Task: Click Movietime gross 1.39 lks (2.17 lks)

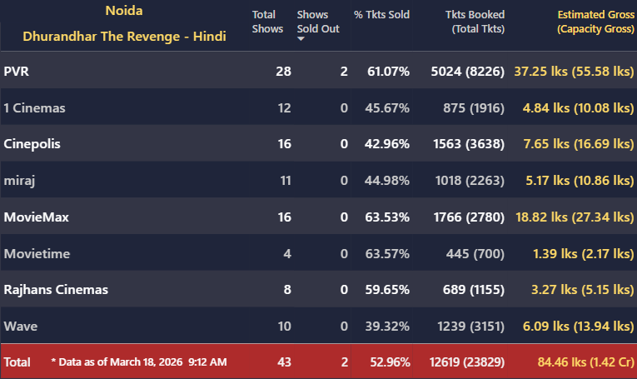Action: point(584,254)
